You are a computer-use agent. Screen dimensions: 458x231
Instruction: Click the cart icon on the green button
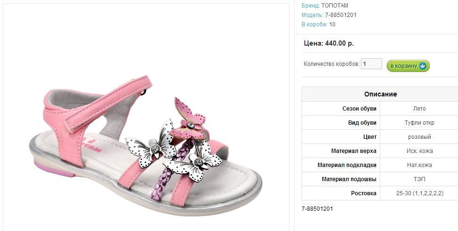(423, 66)
